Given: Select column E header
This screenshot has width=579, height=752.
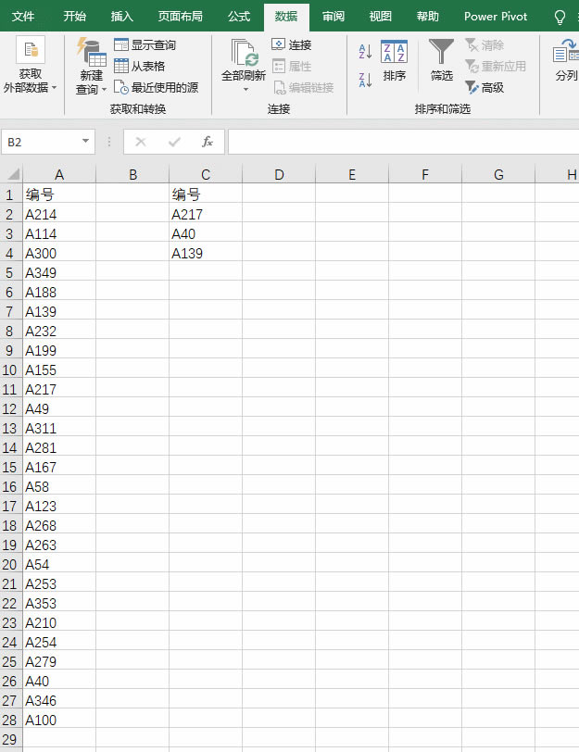Looking at the screenshot, I should (352, 174).
